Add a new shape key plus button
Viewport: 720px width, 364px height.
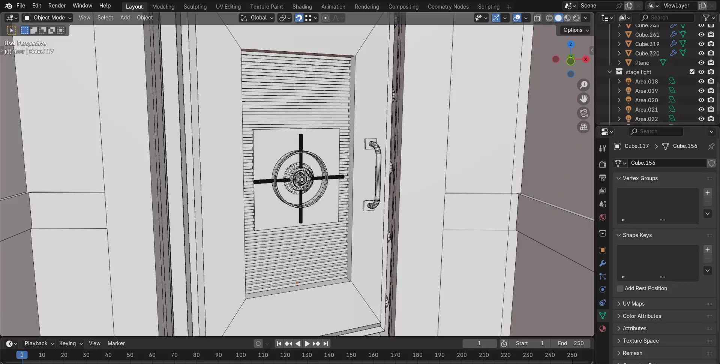coord(707,249)
